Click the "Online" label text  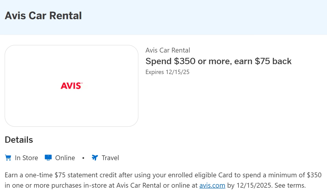click(65, 158)
